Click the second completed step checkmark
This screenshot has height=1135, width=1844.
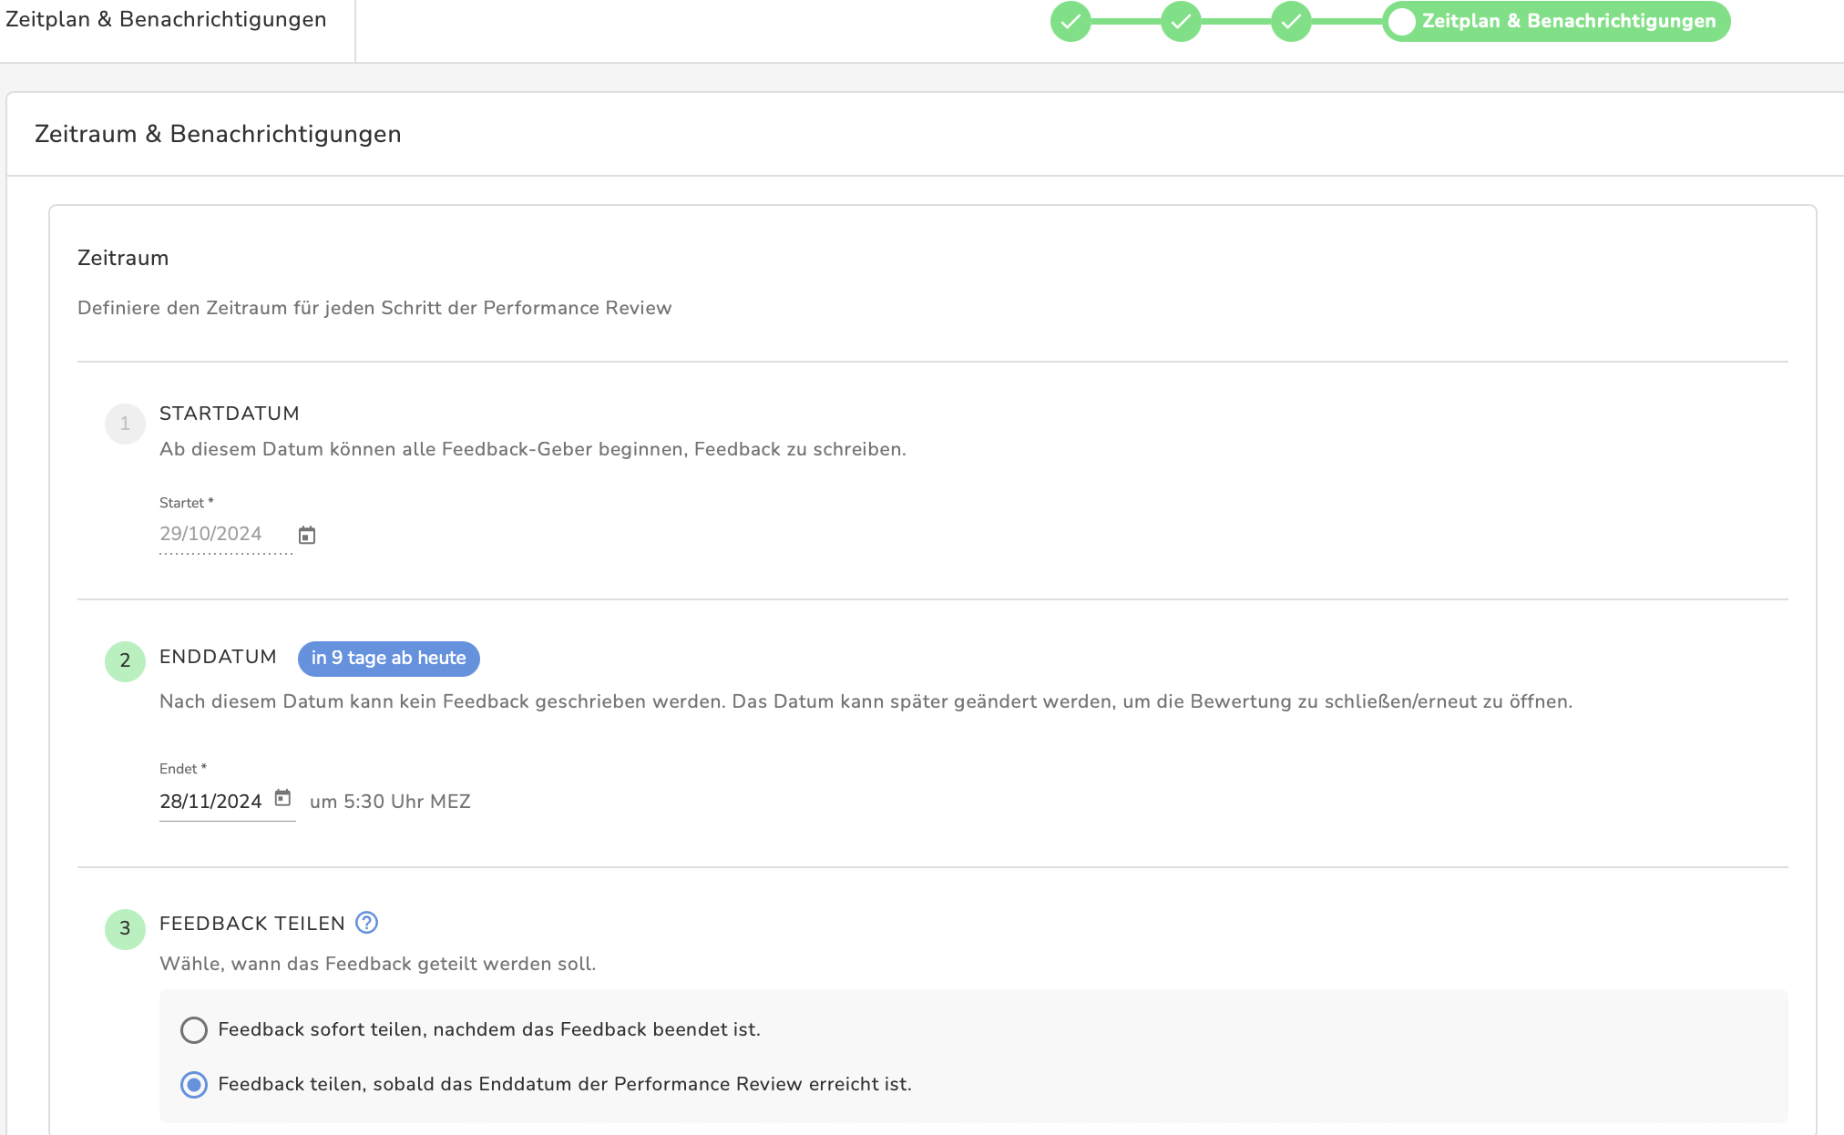(1181, 21)
